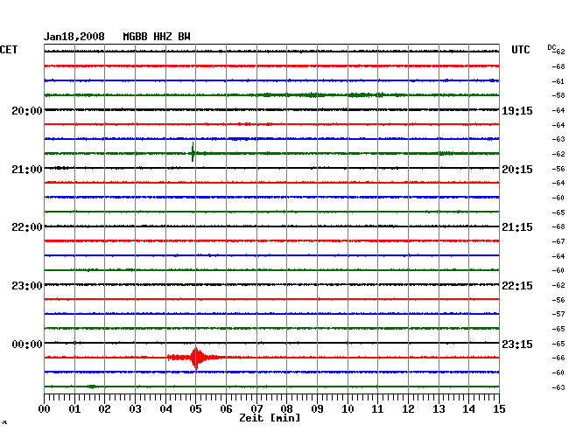The image size is (569, 432).
Task: Click the 07 minute axis tick label
Action: point(256,409)
